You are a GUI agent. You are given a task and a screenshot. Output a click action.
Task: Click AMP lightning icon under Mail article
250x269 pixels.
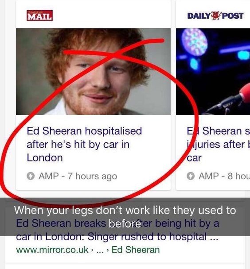pyautogui.click(x=31, y=176)
